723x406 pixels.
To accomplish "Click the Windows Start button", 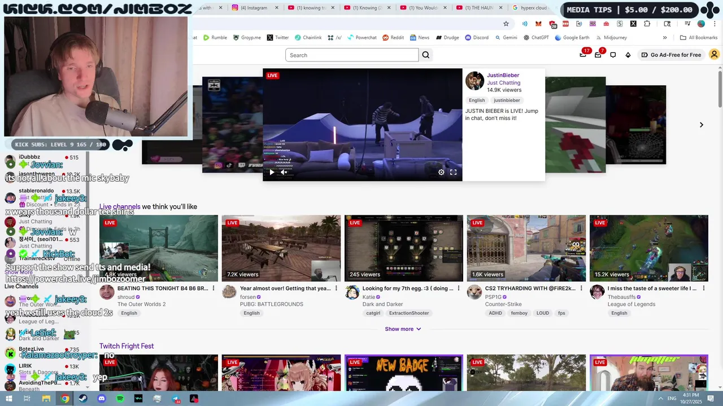I will (x=9, y=399).
